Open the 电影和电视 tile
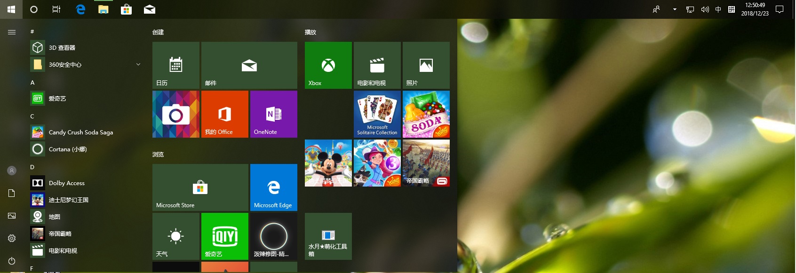The width and height of the screenshot is (796, 273). [377, 65]
